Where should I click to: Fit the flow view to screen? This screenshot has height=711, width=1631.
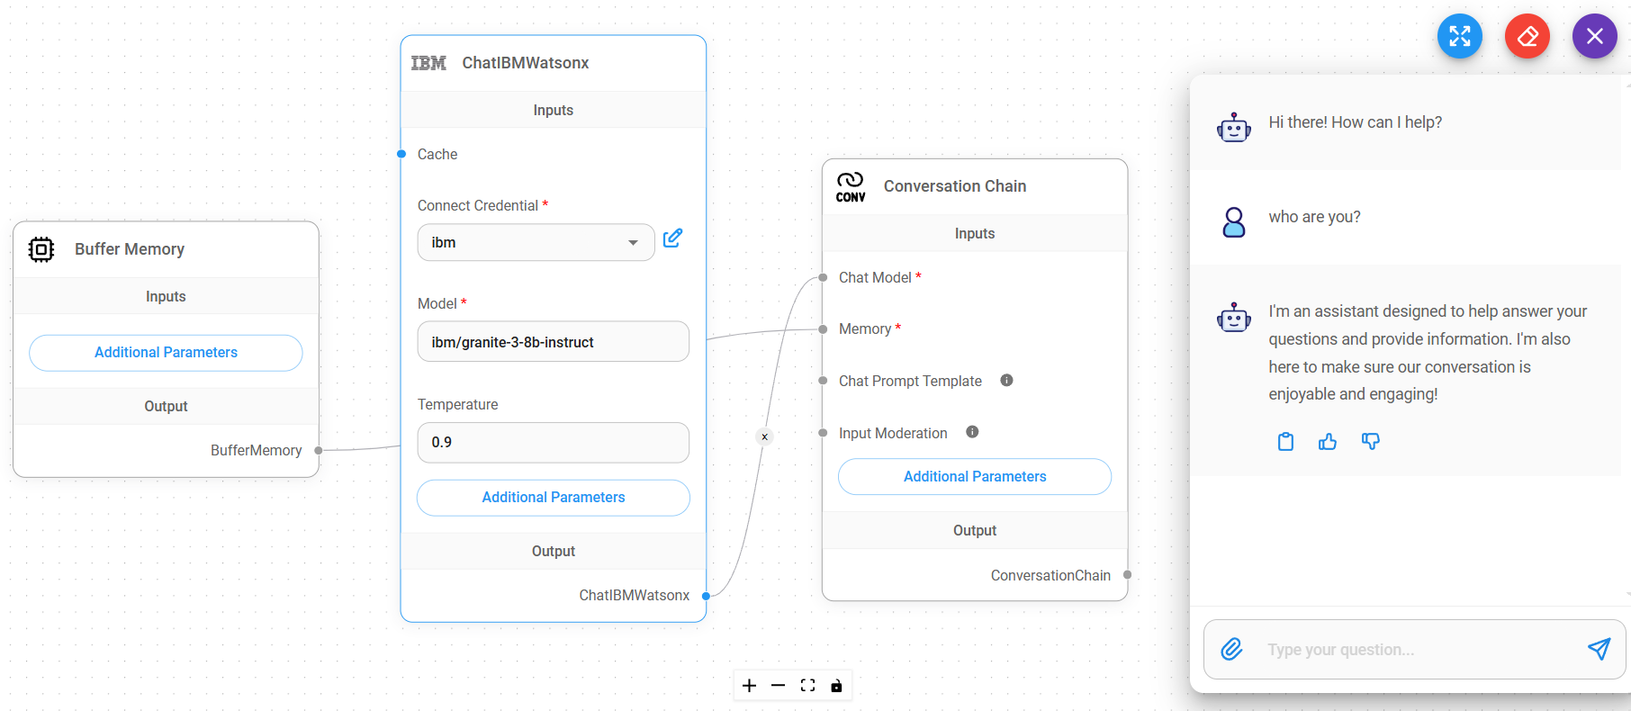pos(807,686)
